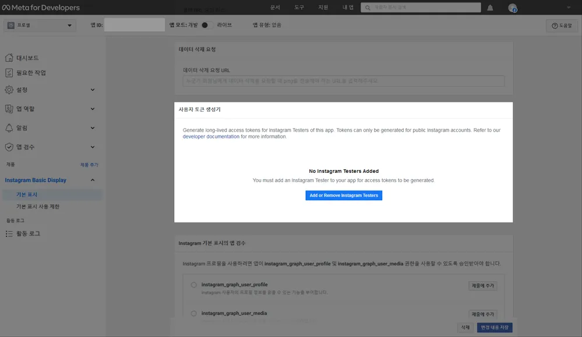The image size is (582, 337).
Task: Open the notifications bell icon
Action: click(490, 8)
